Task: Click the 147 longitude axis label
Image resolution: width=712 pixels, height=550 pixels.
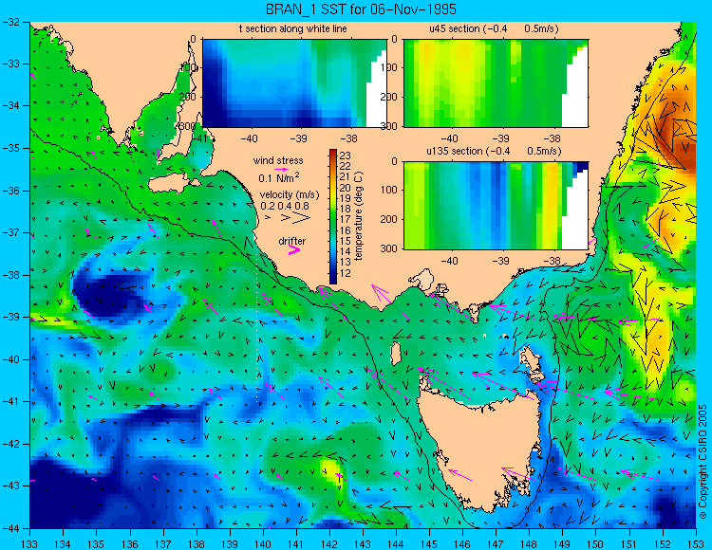Action: coord(496,543)
